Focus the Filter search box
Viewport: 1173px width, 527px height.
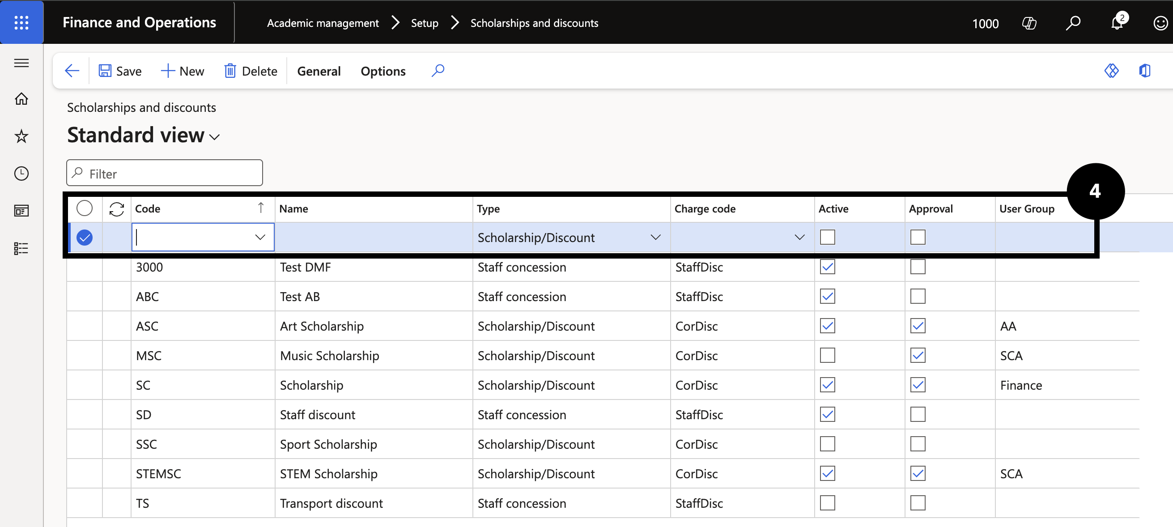click(x=164, y=173)
